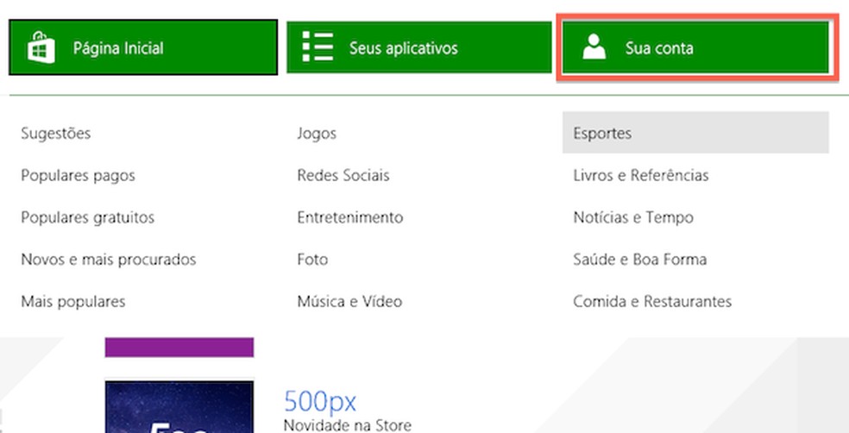Open Comida e Restaurantes category
The image size is (849, 433).
(x=652, y=302)
